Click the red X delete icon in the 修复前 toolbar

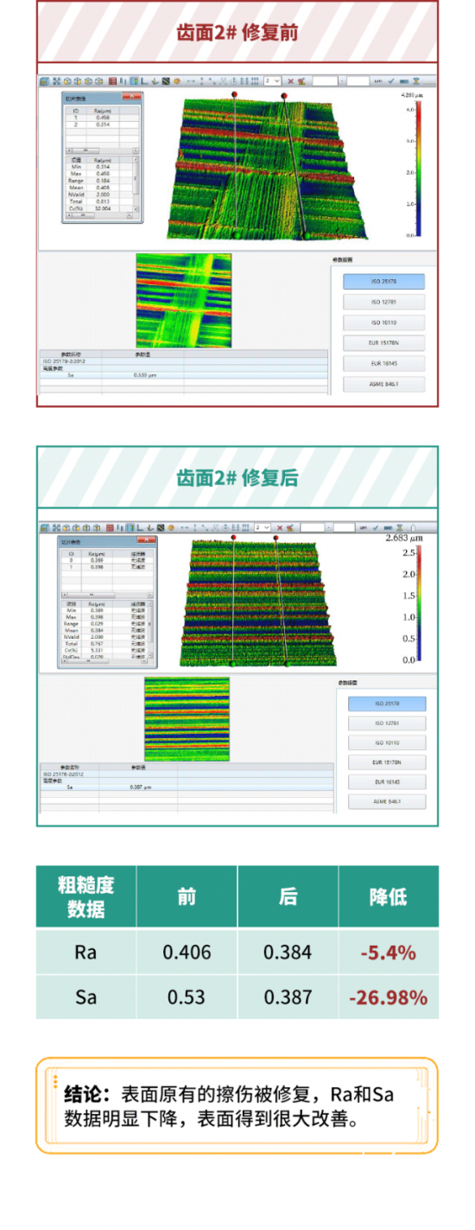pos(290,81)
